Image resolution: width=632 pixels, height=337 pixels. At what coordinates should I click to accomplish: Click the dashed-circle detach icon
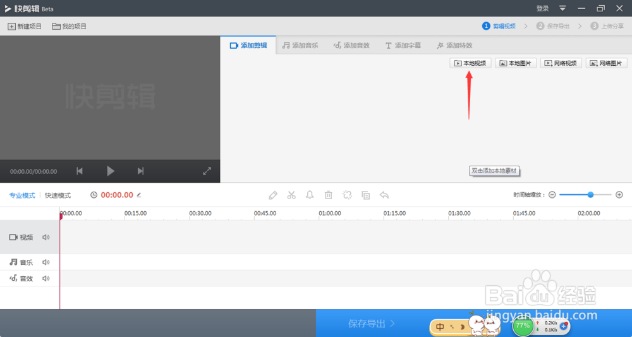coord(347,195)
